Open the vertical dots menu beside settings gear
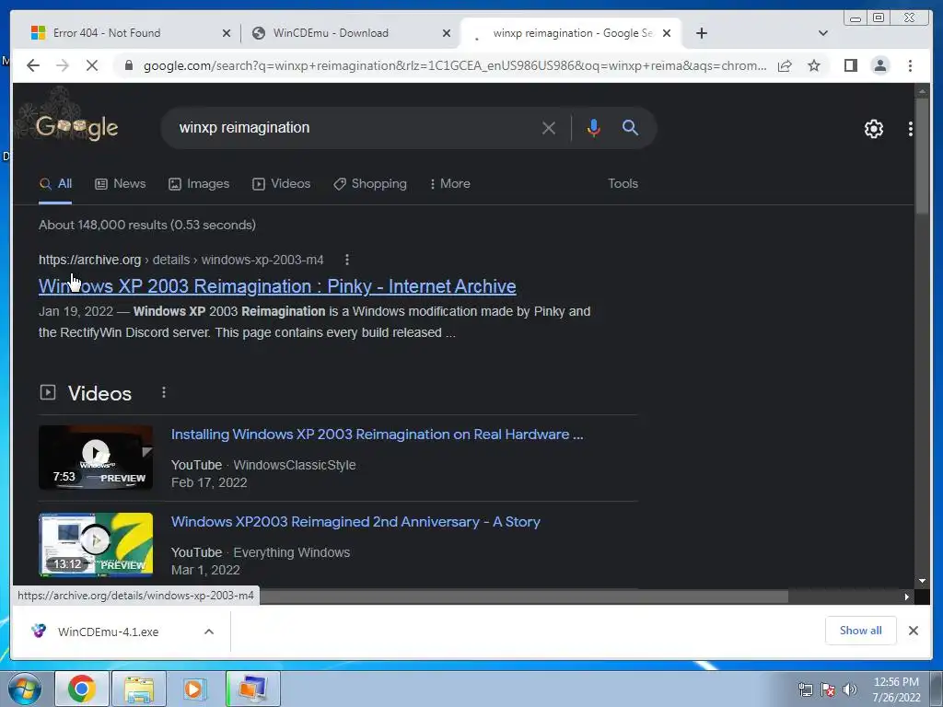The image size is (943, 707). coord(910,129)
